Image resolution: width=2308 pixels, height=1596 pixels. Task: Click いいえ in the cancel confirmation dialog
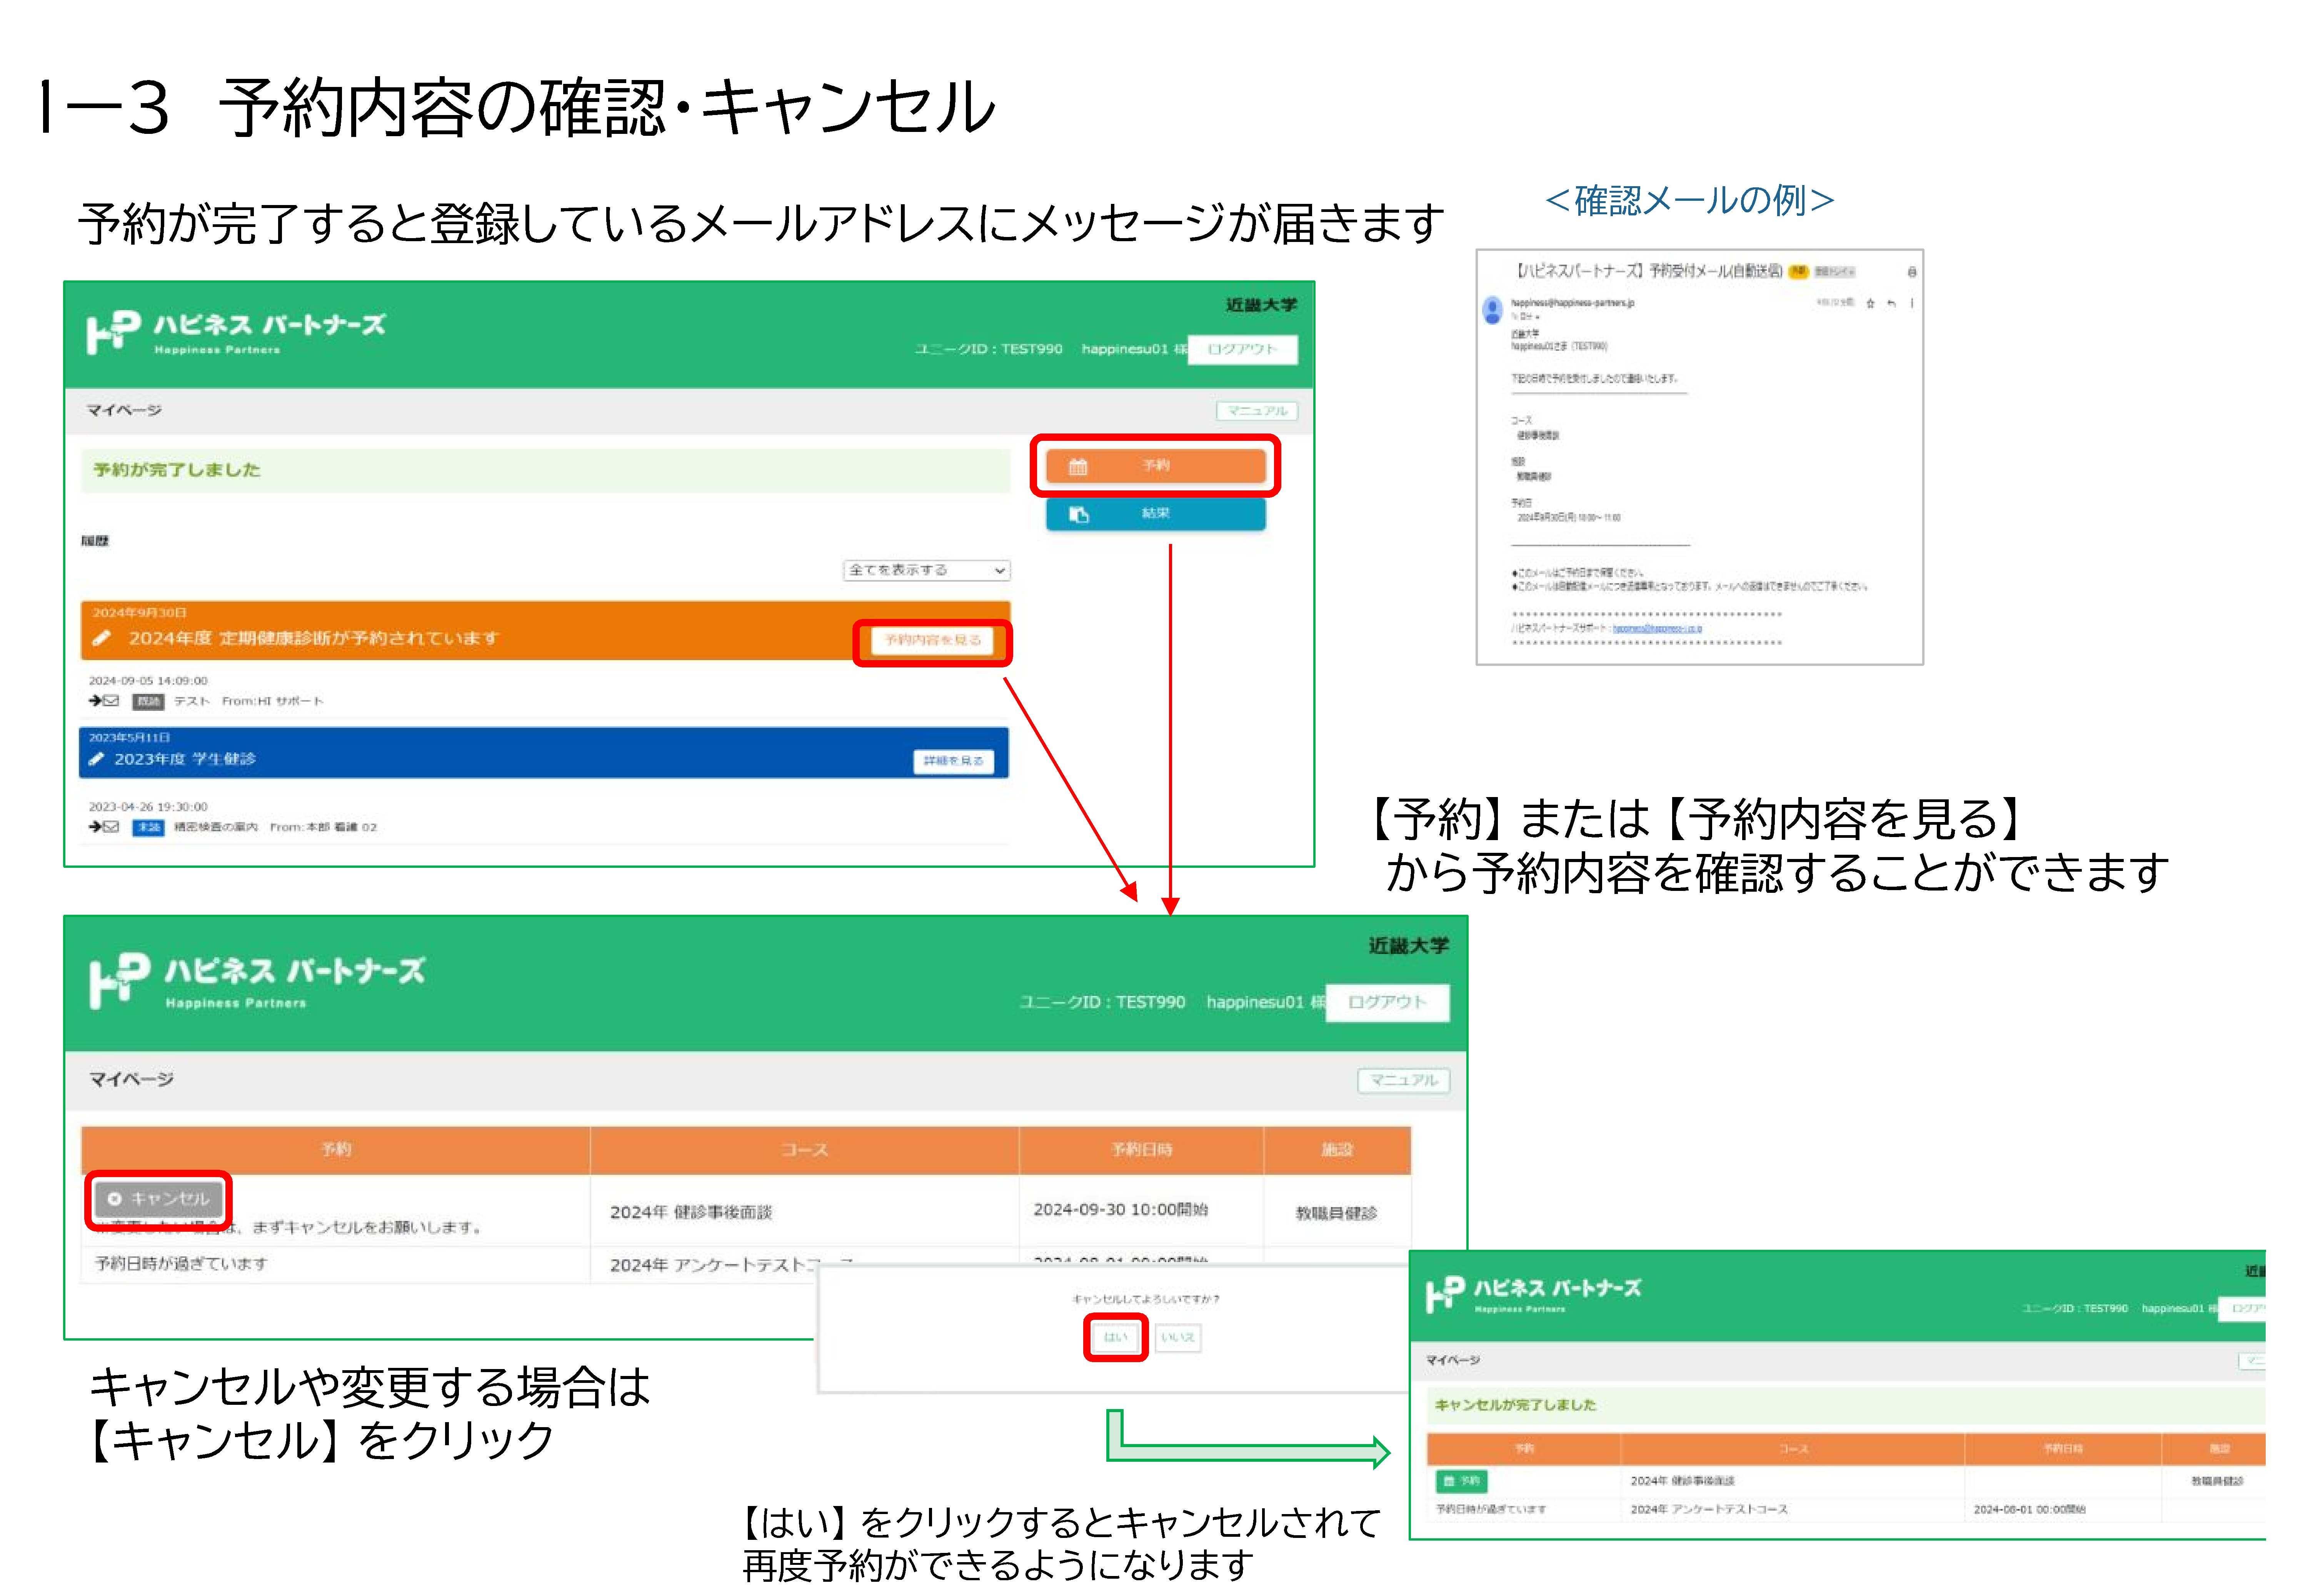[x=1177, y=1337]
